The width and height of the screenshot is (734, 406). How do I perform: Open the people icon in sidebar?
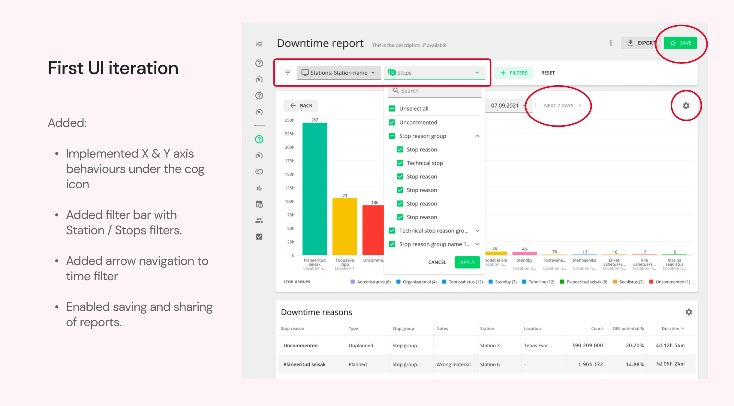point(259,221)
